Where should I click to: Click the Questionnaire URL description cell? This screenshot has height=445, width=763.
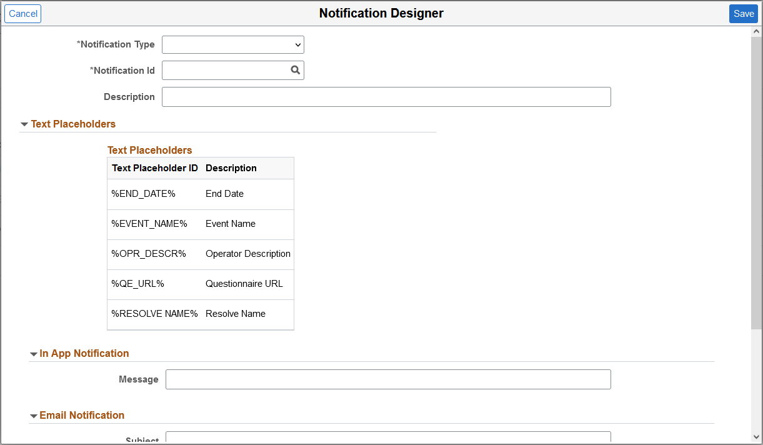coord(244,284)
